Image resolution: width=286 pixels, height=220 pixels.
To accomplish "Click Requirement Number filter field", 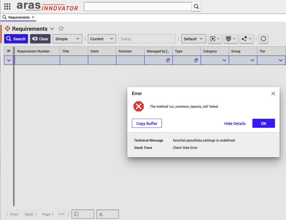I will tap(37, 60).
